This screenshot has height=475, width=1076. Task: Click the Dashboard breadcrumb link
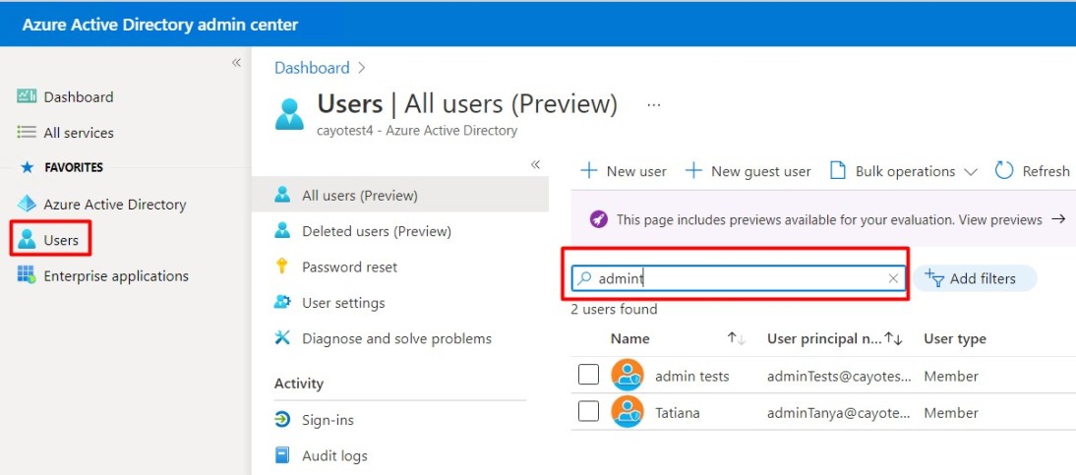(x=312, y=67)
